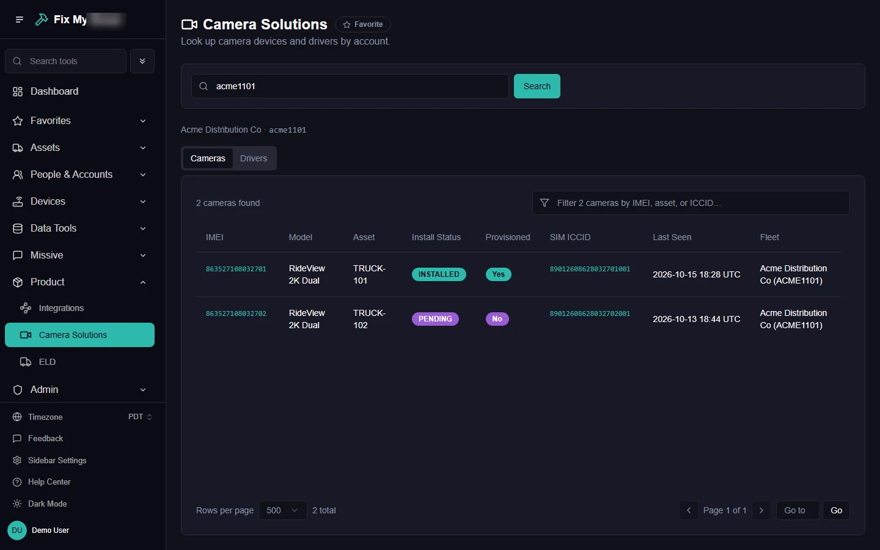Collapse the Product section
This screenshot has width=880, height=550.
(79, 282)
